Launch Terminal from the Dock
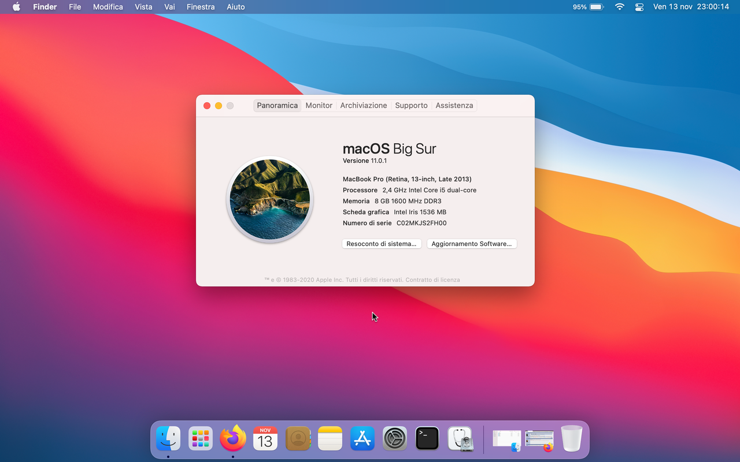The image size is (740, 462). (427, 439)
